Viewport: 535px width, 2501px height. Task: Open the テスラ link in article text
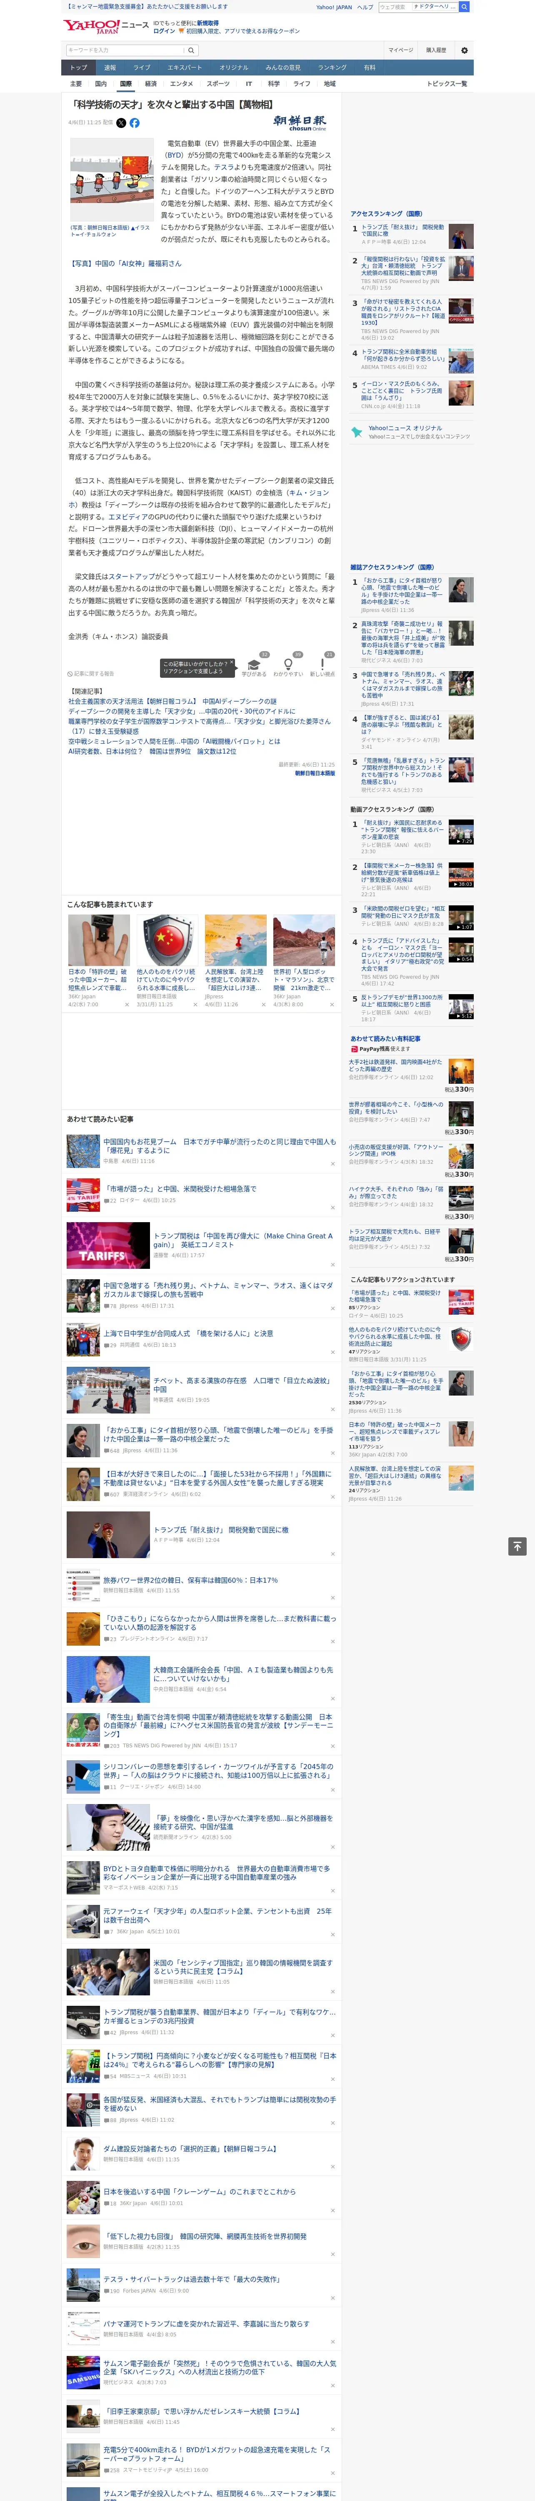tap(223, 167)
